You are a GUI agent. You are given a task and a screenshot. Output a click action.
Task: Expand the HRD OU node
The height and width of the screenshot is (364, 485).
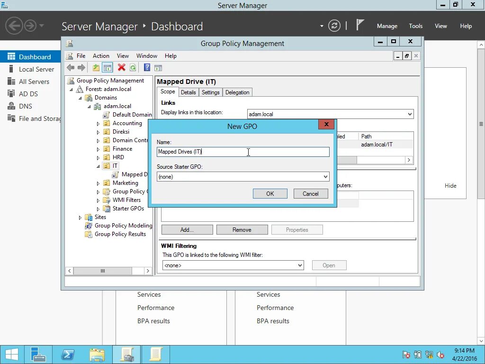point(98,158)
